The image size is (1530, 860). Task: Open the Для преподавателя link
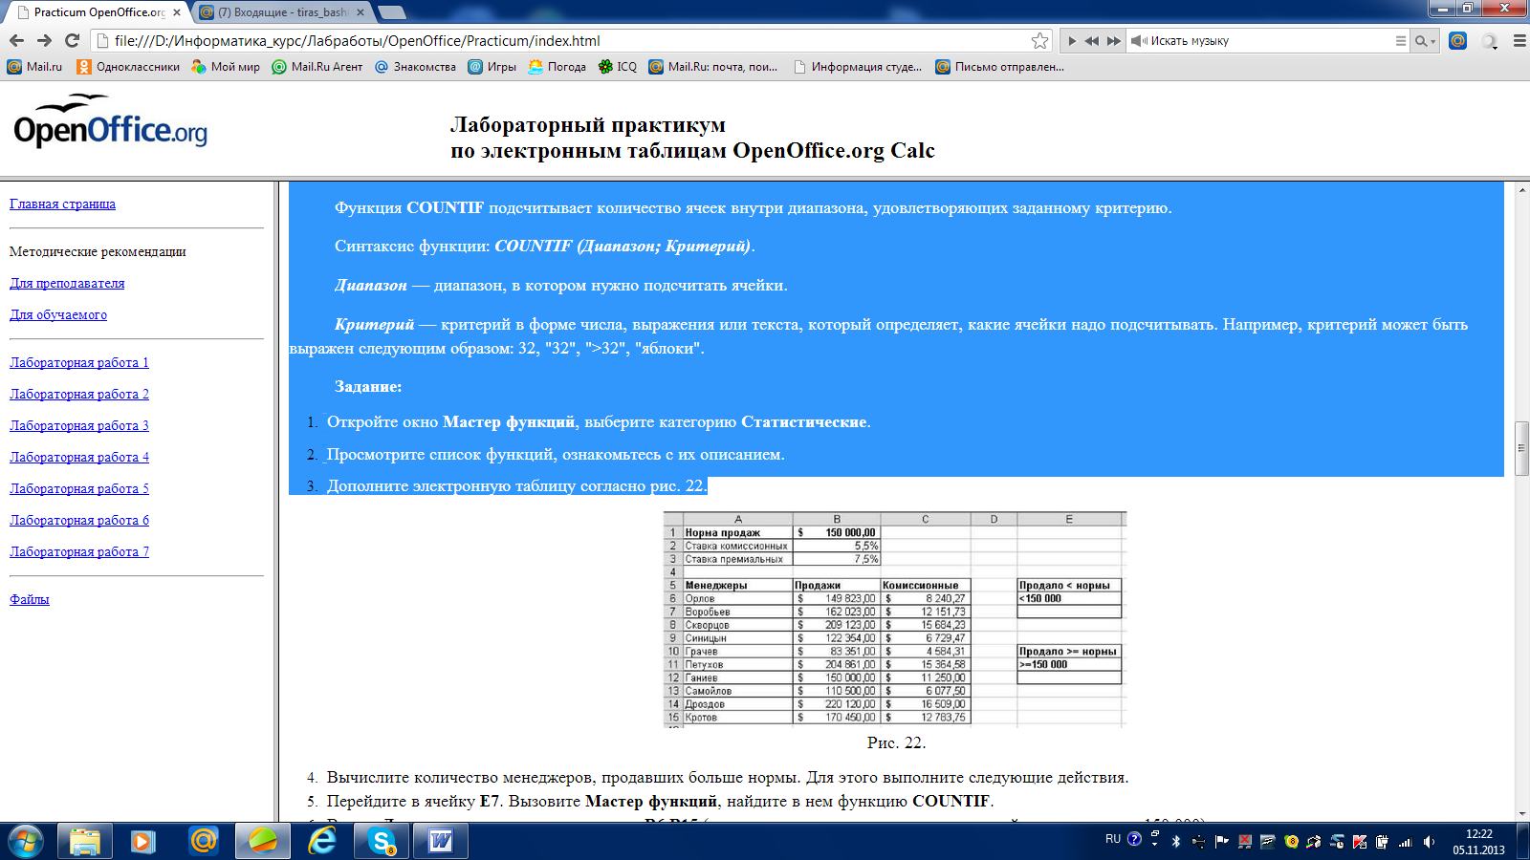point(67,283)
